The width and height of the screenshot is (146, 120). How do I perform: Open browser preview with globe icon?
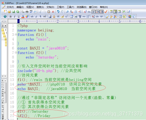[x=5, y=17]
